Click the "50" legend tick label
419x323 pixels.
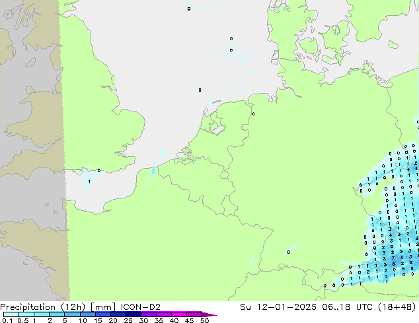pyautogui.click(x=204, y=320)
